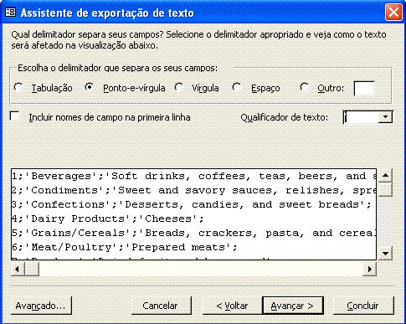Open the Avançado settings button
406x324 pixels.
coord(41,306)
